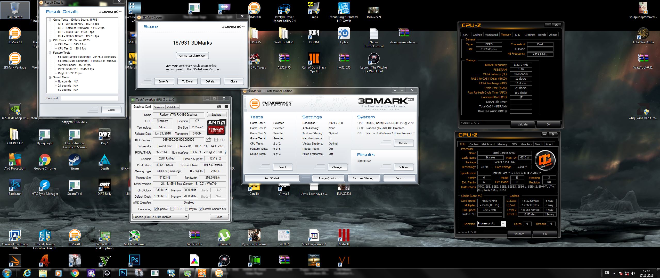Toggle the OpenCL checkbox in GPU-Z
This screenshot has width=660, height=278.
coord(156,209)
